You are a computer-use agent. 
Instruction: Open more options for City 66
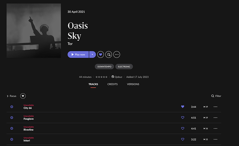click(x=215, y=107)
